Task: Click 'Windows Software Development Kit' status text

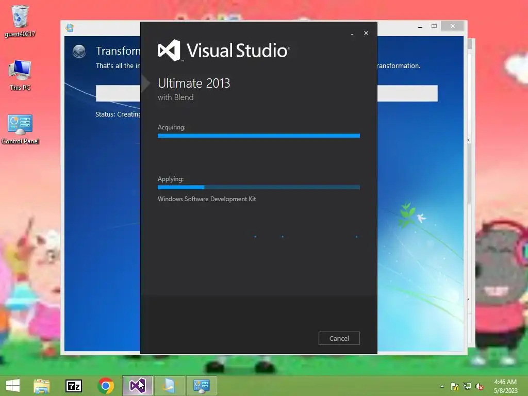Action: point(207,199)
